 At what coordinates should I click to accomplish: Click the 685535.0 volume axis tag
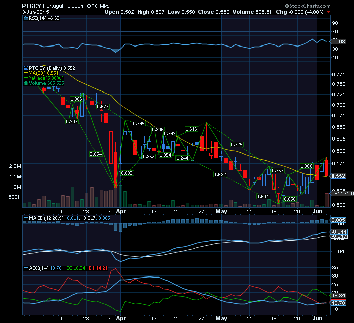342,194
